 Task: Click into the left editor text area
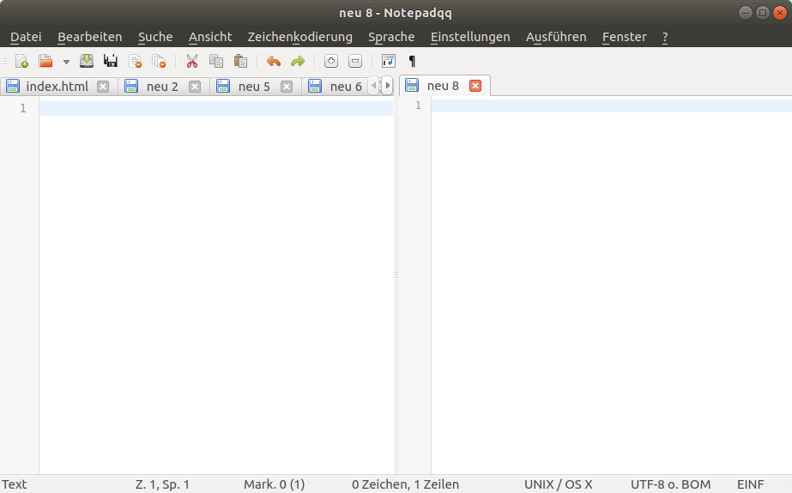pos(216,286)
